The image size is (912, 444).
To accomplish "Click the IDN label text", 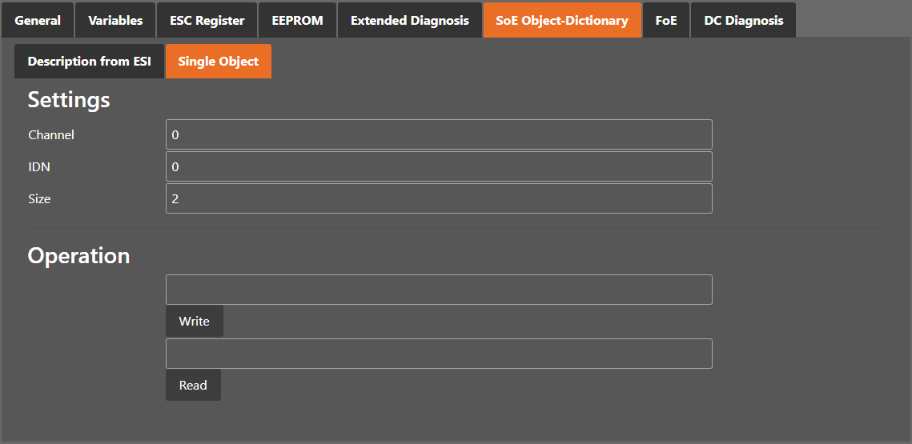I will coord(39,167).
